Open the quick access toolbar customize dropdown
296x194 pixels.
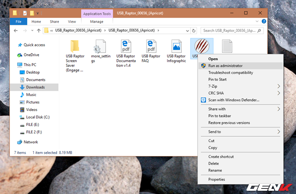click(x=37, y=13)
